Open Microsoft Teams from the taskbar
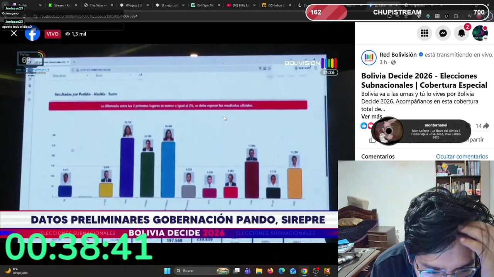The width and height of the screenshot is (494, 277). click(x=248, y=271)
